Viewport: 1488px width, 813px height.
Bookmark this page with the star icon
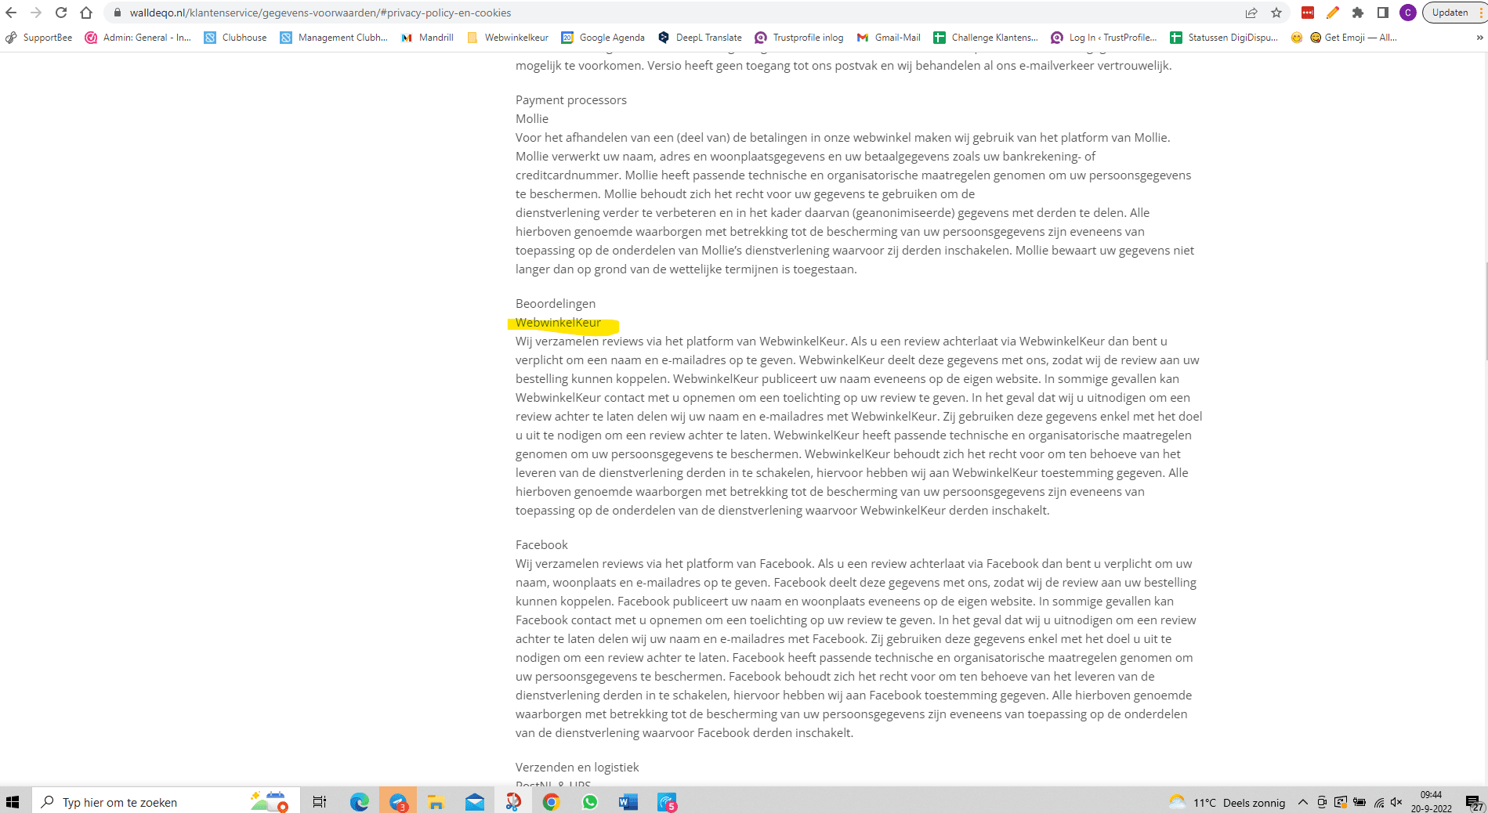coord(1276,13)
